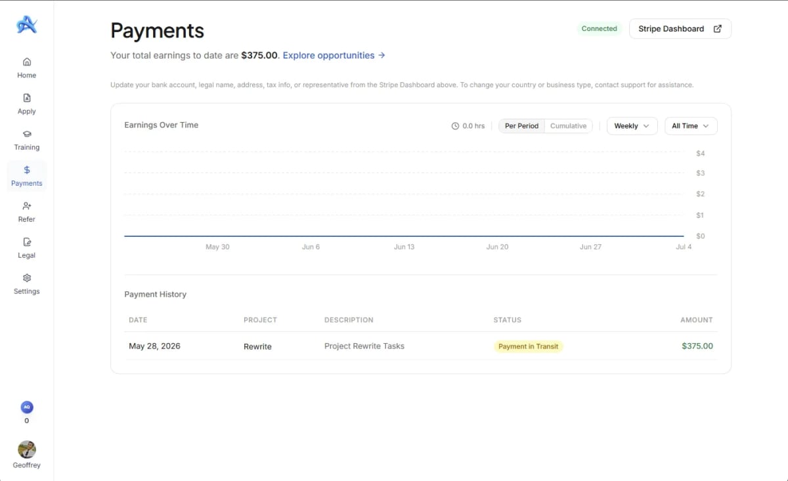Click the Payment in Transit status badge
This screenshot has width=788, height=481.
(529, 346)
